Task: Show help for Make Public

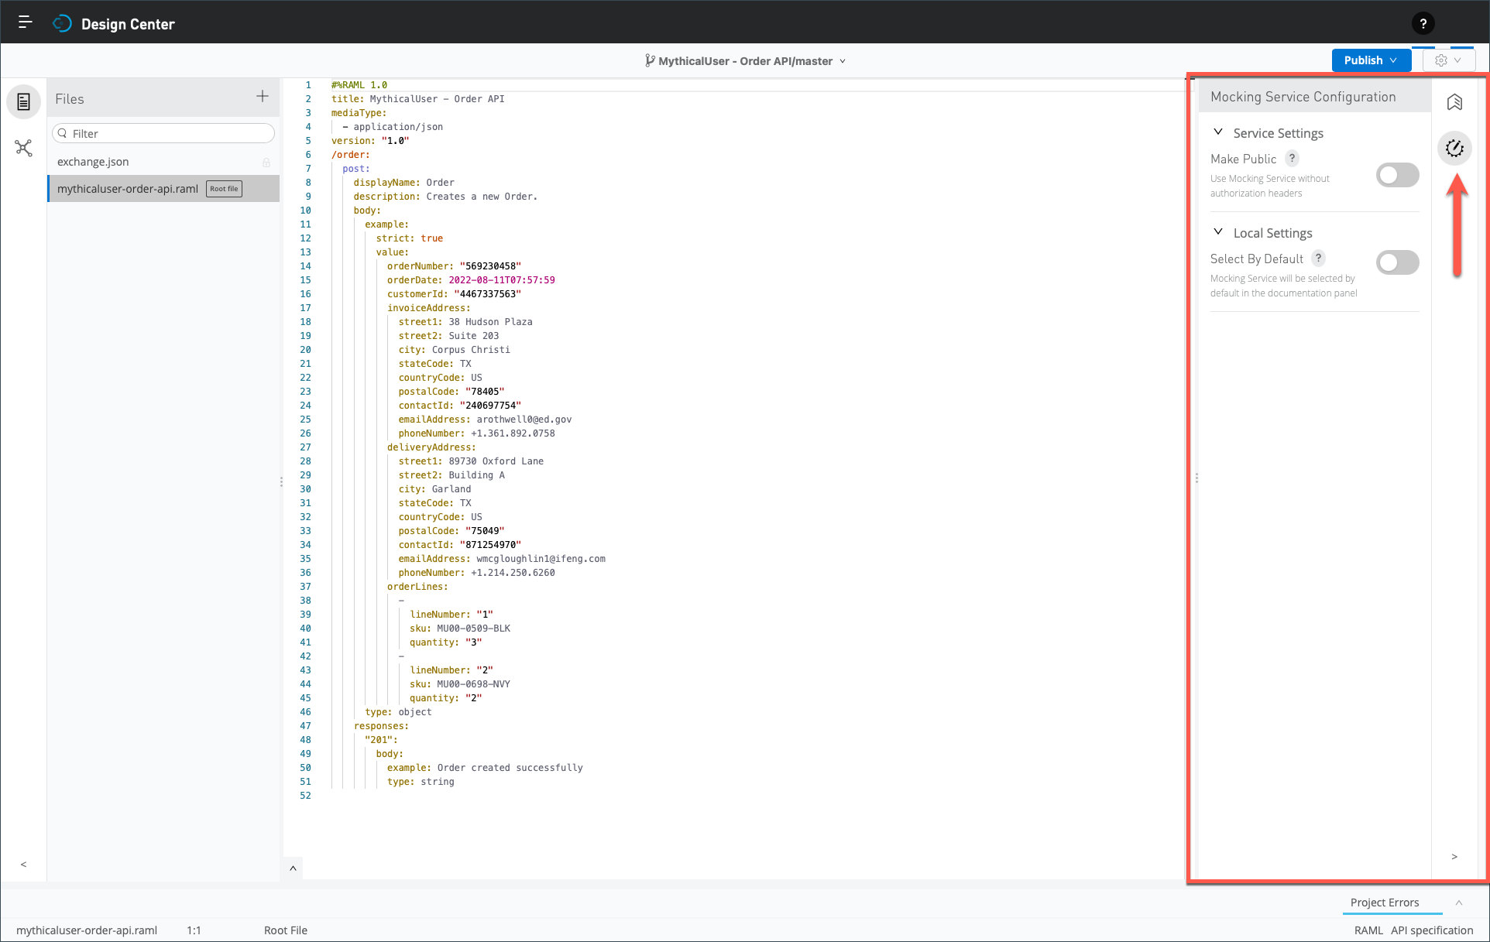Action: tap(1292, 158)
